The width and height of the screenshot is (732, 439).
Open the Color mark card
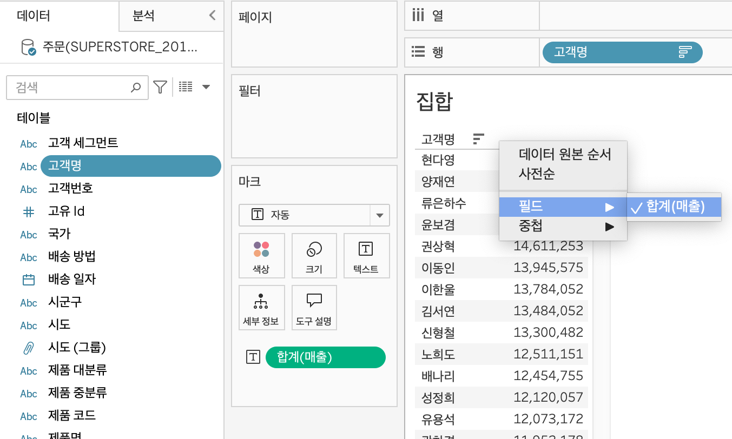coord(261,256)
